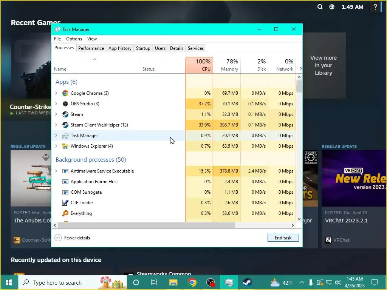Click the Google Chrome icon in the Apps list
The width and height of the screenshot is (387, 290).
tap(65, 93)
